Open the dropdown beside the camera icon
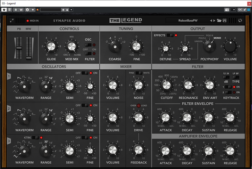Screen dimensions: 252x169 pos(233,10)
